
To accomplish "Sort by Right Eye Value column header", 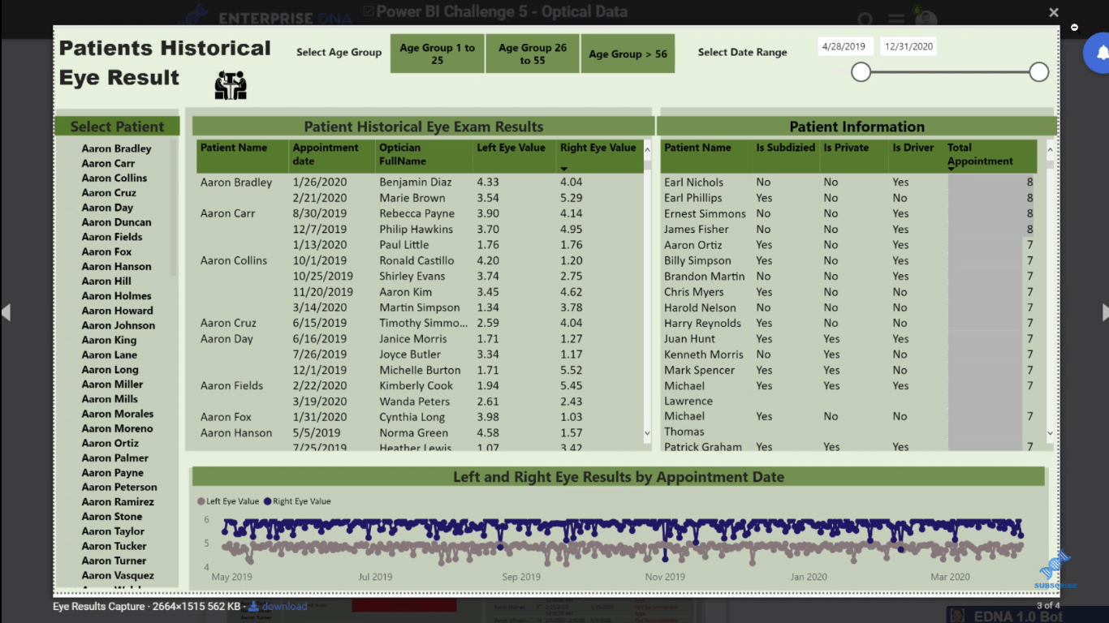I will (598, 148).
